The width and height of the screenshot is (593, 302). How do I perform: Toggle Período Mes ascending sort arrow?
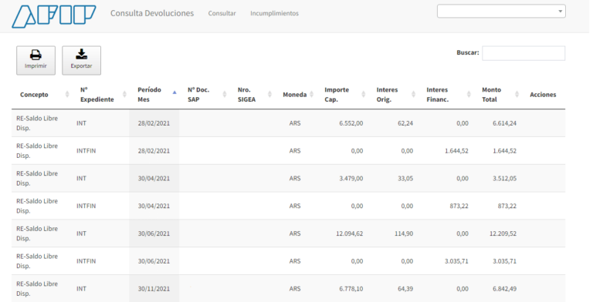coord(175,93)
